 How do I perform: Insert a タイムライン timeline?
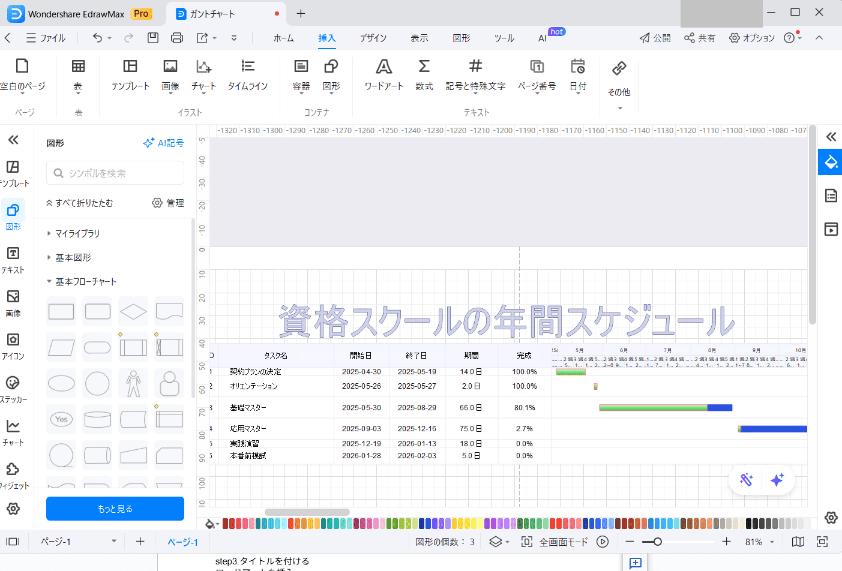pos(247,75)
